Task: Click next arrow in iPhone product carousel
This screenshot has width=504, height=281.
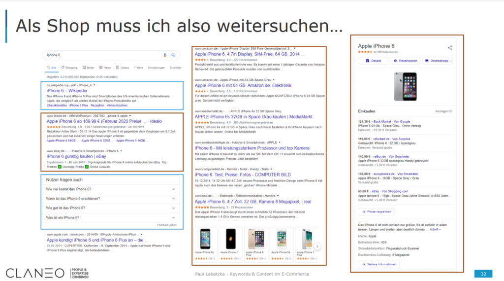Action: tap(317, 246)
